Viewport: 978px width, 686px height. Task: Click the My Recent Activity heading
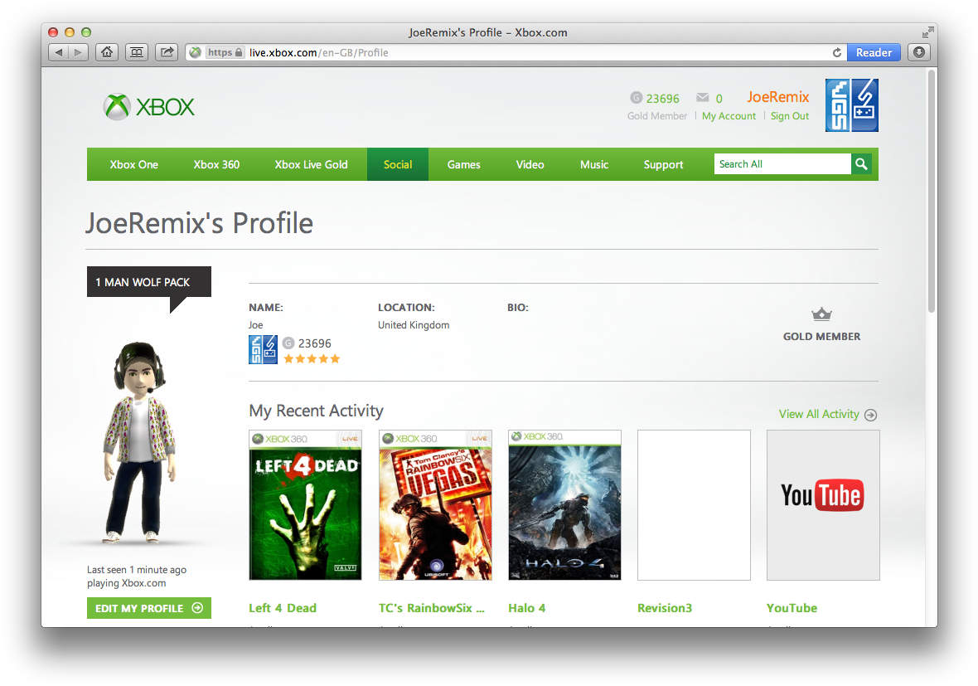(x=317, y=411)
